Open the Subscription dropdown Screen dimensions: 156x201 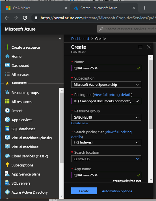(106, 85)
